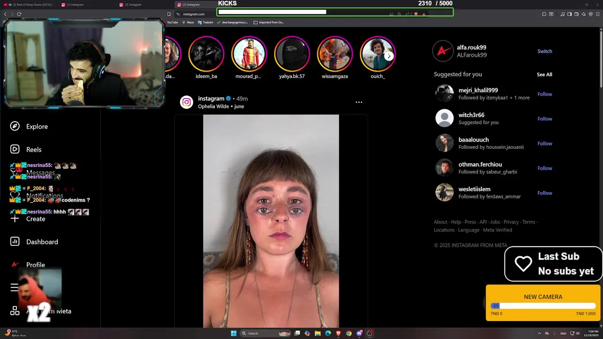603x339 pixels.
Task: Go back with the browser back arrow
Action: [6, 14]
